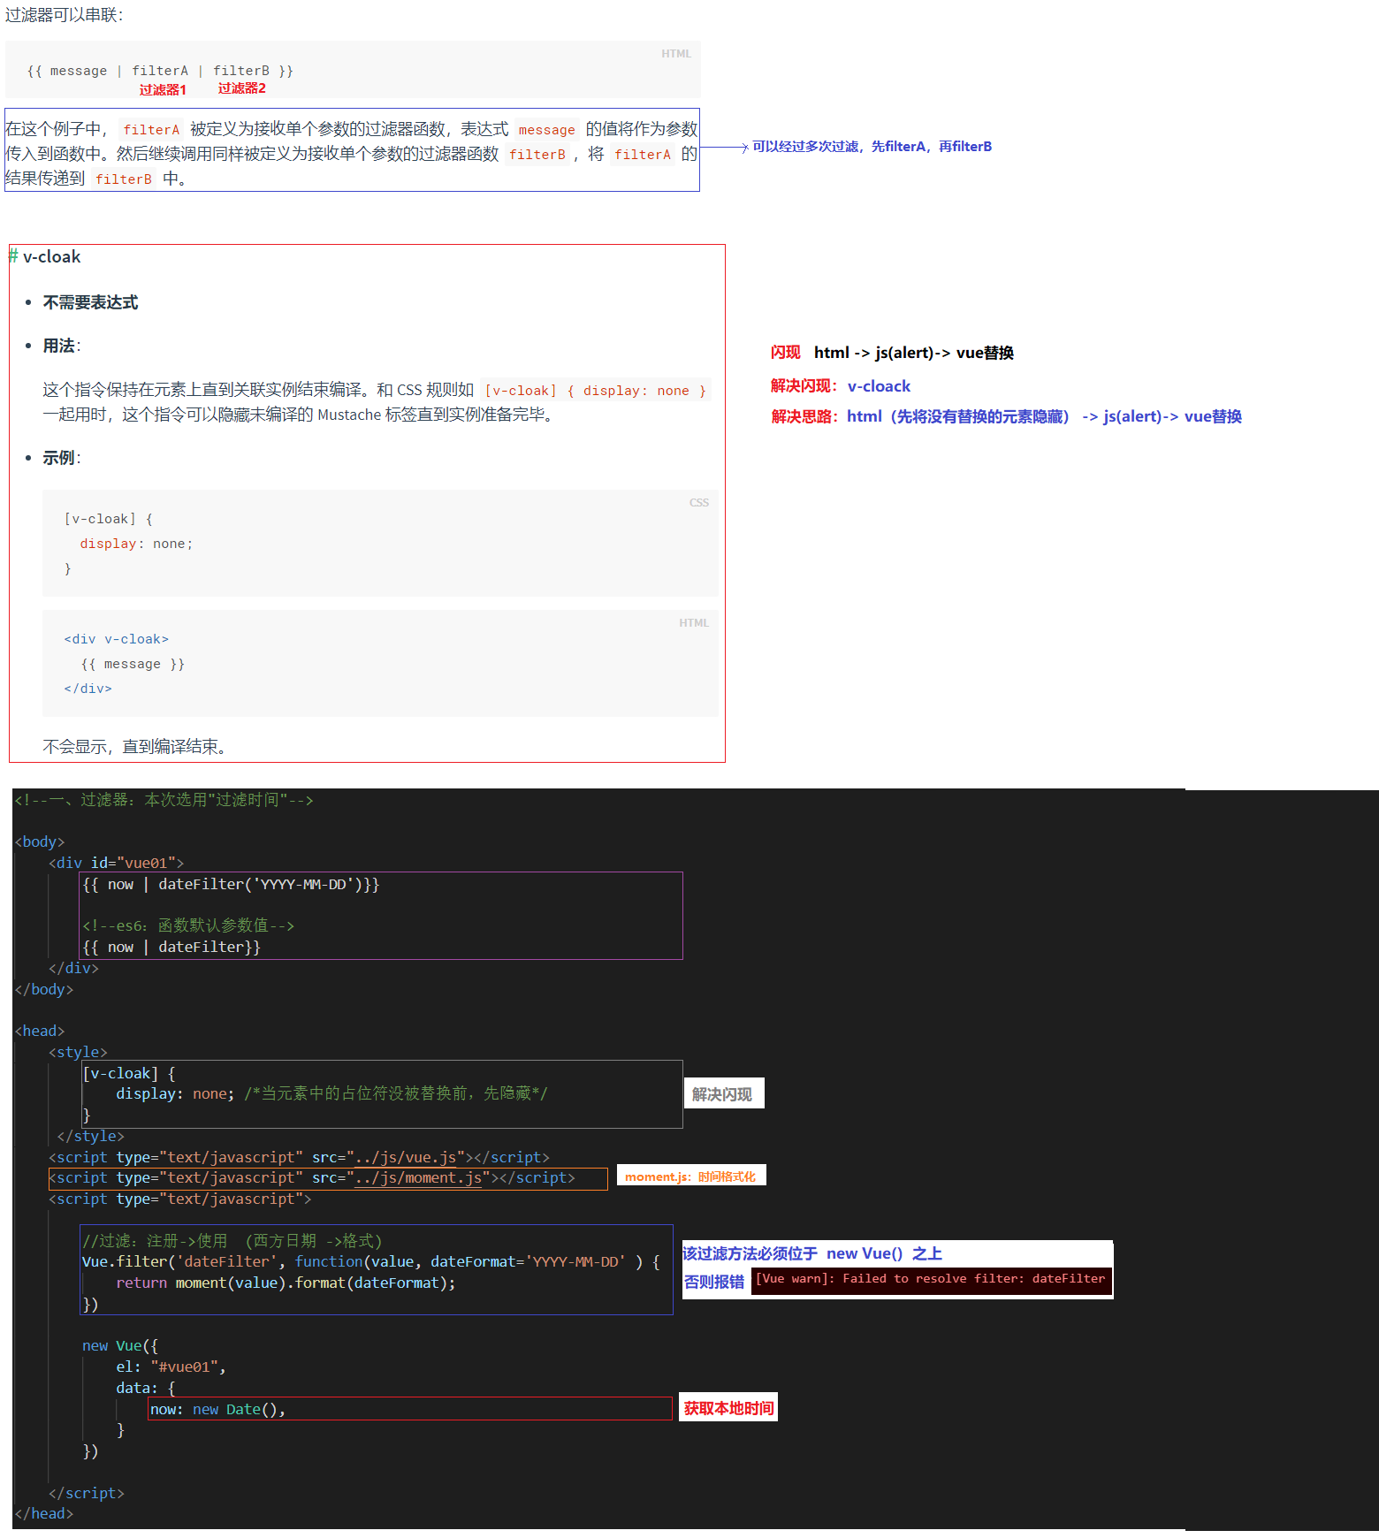Viewport: 1379px width, 1538px height.
Task: Click inline code [v-cloak] { display: none }
Action: tap(595, 391)
